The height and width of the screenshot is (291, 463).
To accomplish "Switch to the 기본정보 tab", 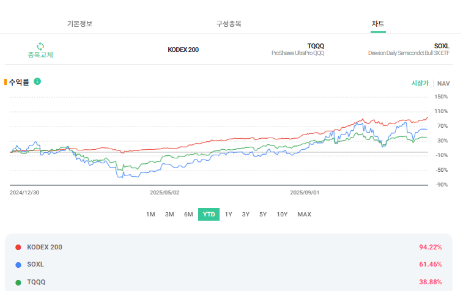I will (x=80, y=24).
